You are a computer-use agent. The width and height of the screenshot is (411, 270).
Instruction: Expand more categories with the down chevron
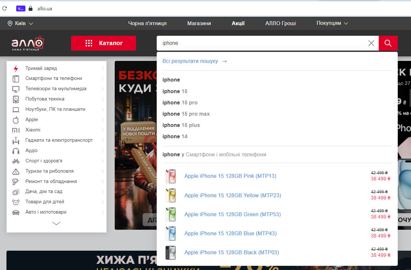click(x=56, y=223)
